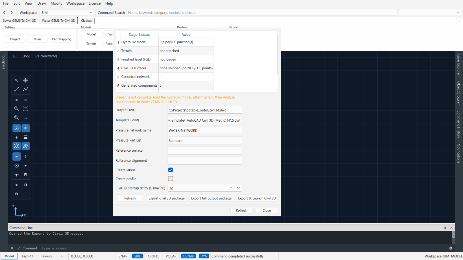Switch to Layout1 tab
The height and width of the screenshot is (260, 463).
[27, 256]
